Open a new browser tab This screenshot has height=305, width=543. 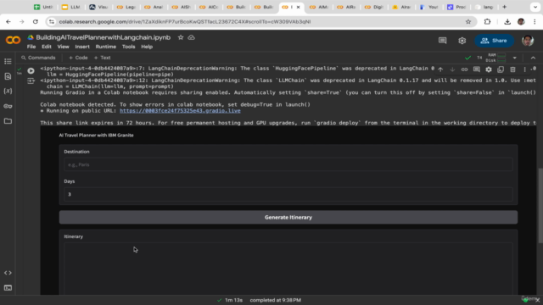coord(504,7)
